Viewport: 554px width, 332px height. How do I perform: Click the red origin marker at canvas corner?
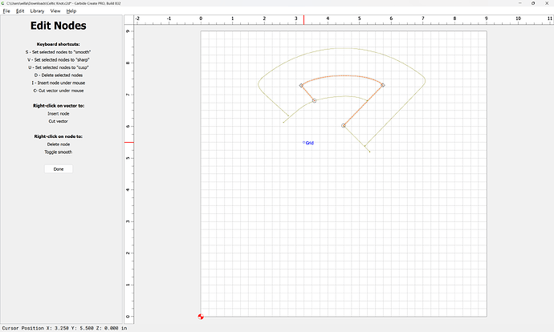click(x=201, y=317)
